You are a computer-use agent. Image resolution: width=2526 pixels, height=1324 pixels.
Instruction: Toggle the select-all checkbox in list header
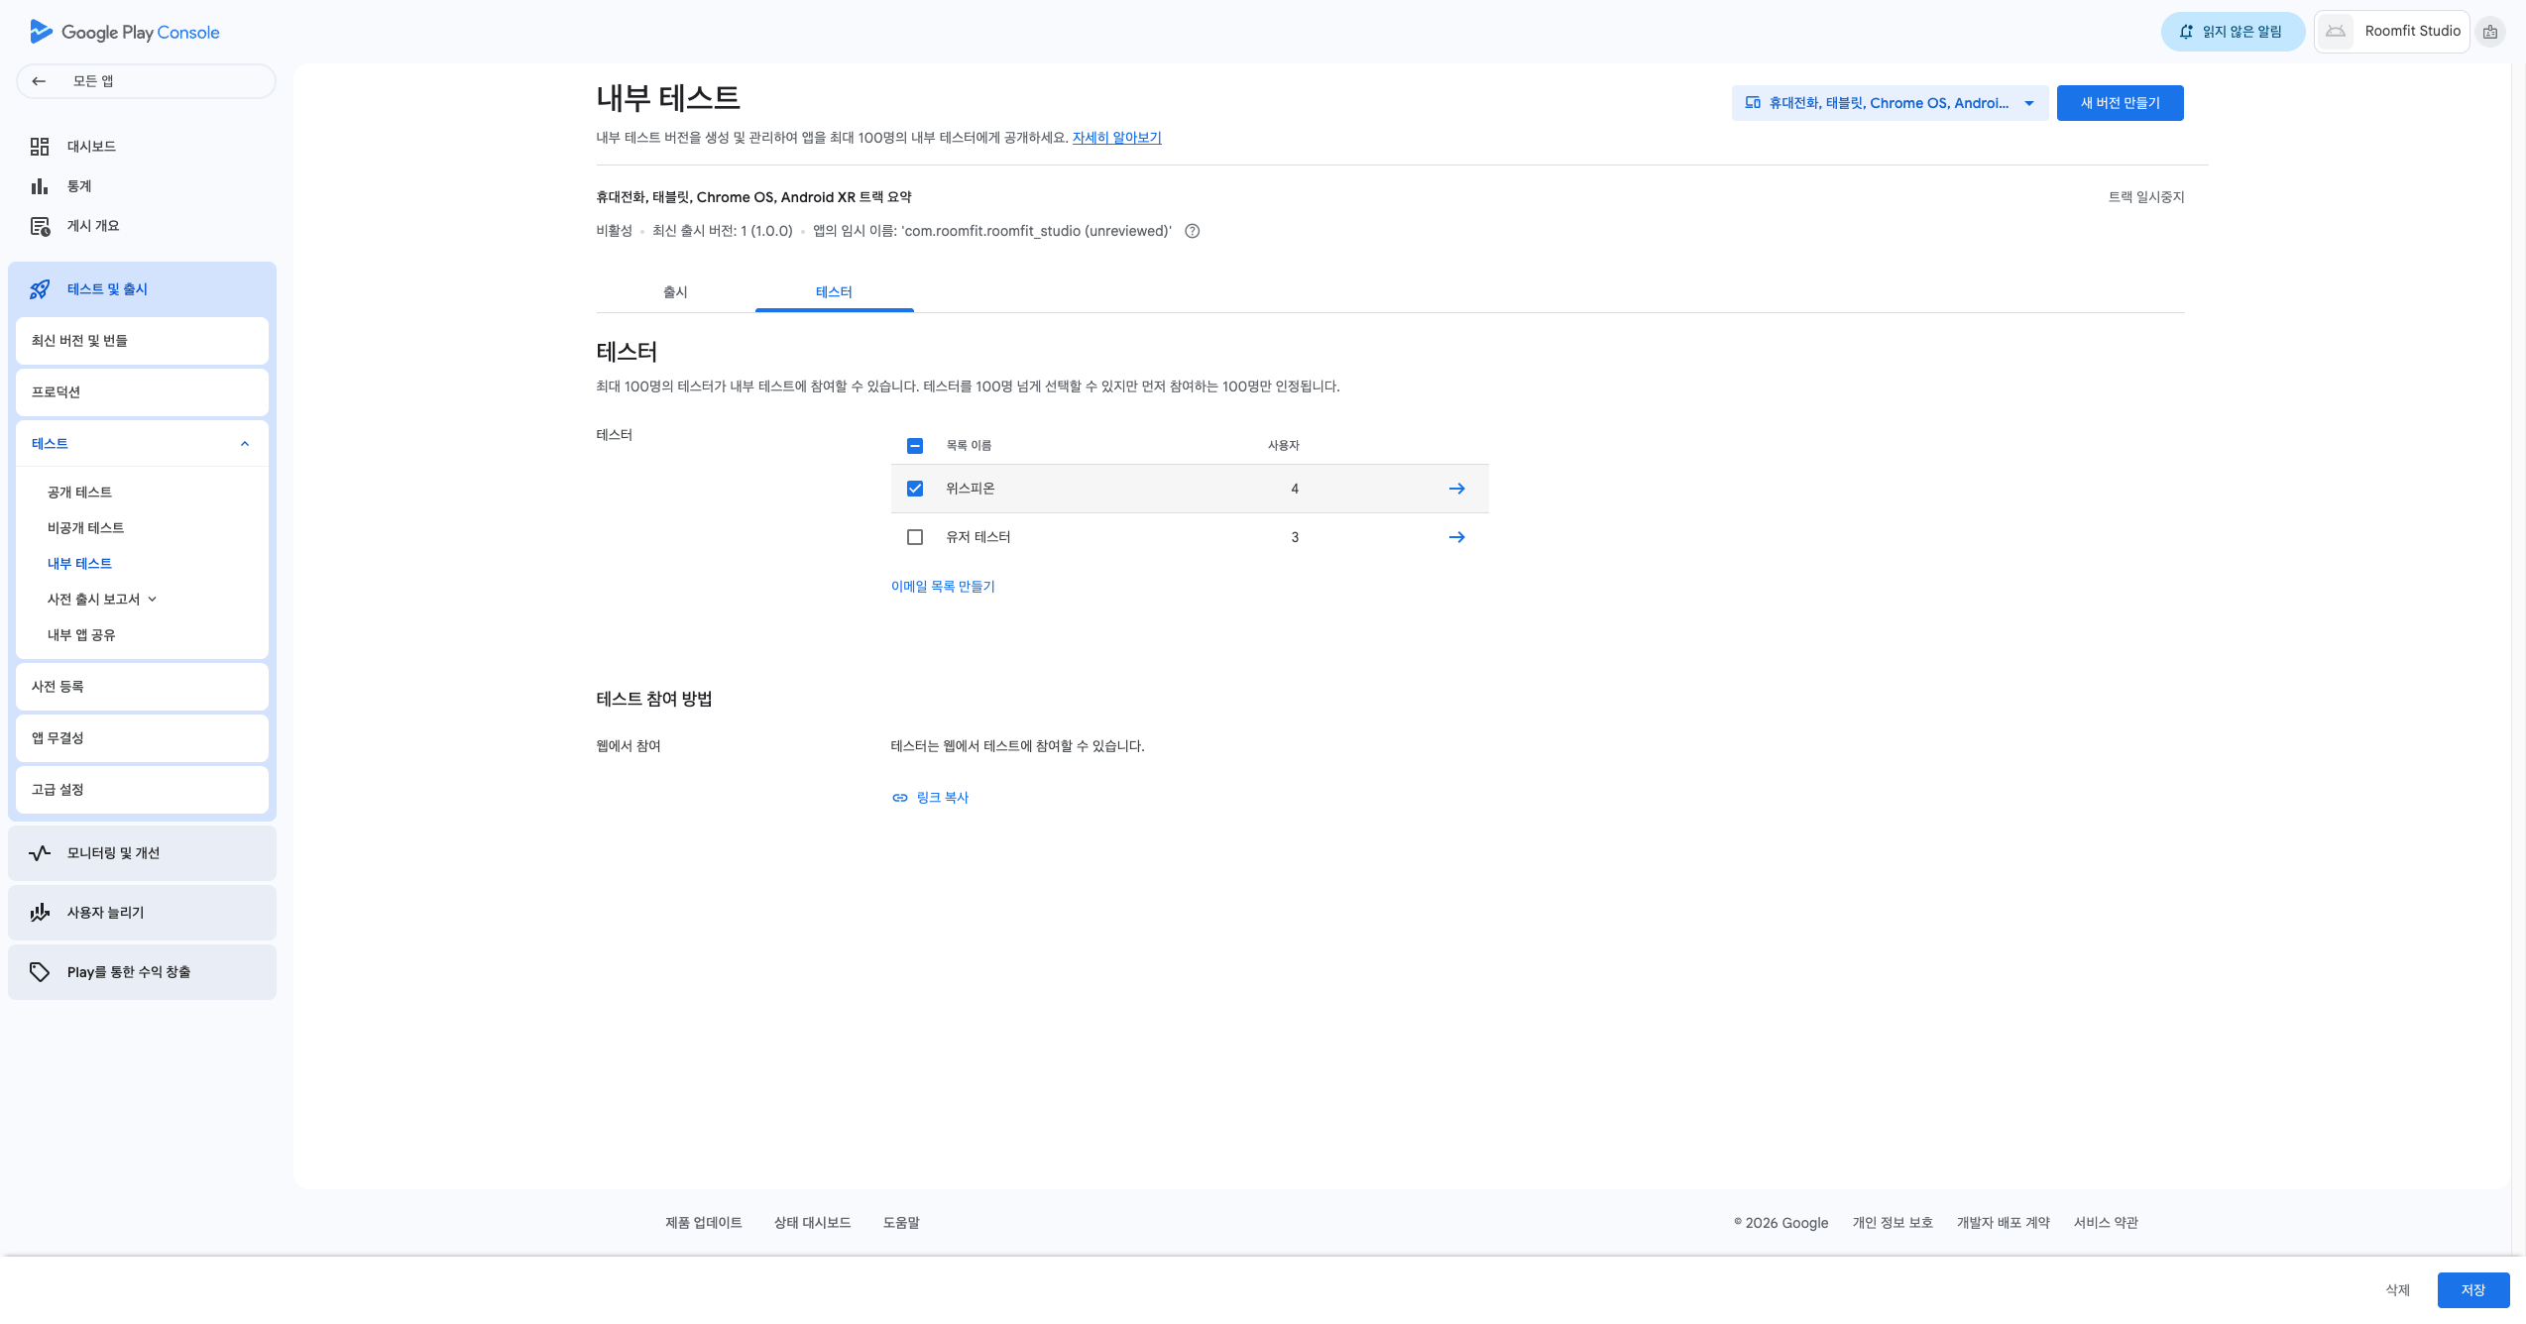point(915,446)
